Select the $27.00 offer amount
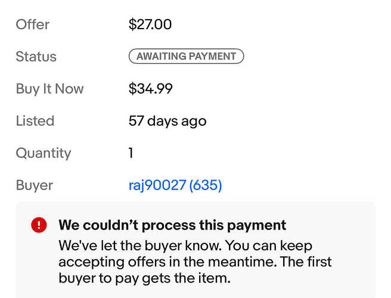391x298 pixels. [x=150, y=24]
